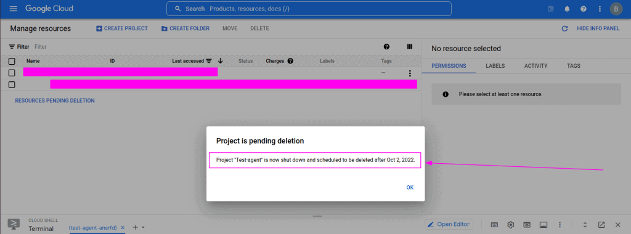Viewport: 631px width, 234px height.
Task: Activate Cloud Shell icon in top bar
Action: click(551, 9)
